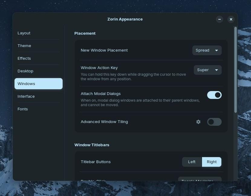
Task: Enable Advanced Window Tiling
Action: [x=214, y=122]
